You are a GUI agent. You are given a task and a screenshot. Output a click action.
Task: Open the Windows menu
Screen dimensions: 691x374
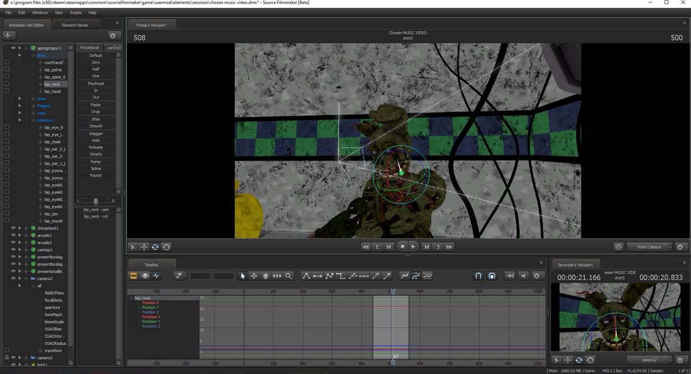(40, 12)
